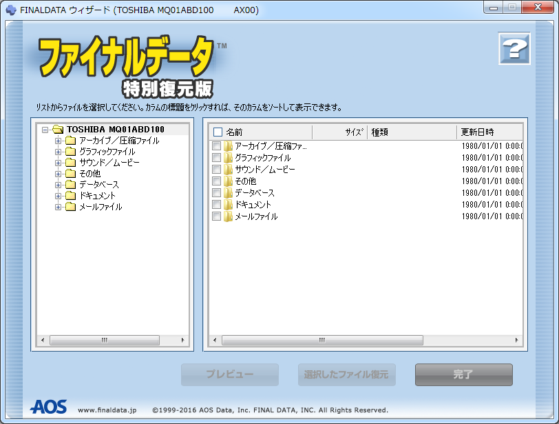Collapse the TOSHIBA MQ01ABD100 root node

point(45,129)
